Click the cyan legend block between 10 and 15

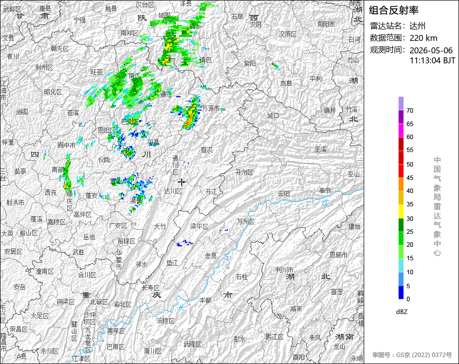[x=401, y=265]
